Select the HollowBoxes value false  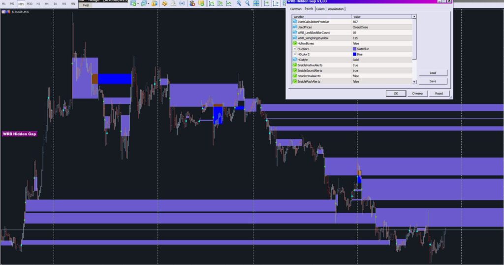[356, 43]
